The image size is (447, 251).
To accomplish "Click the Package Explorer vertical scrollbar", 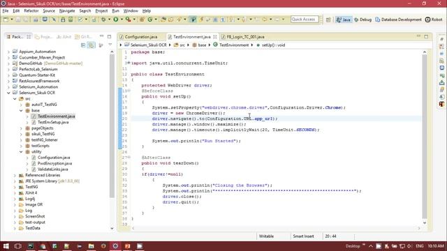I will 112,125.
